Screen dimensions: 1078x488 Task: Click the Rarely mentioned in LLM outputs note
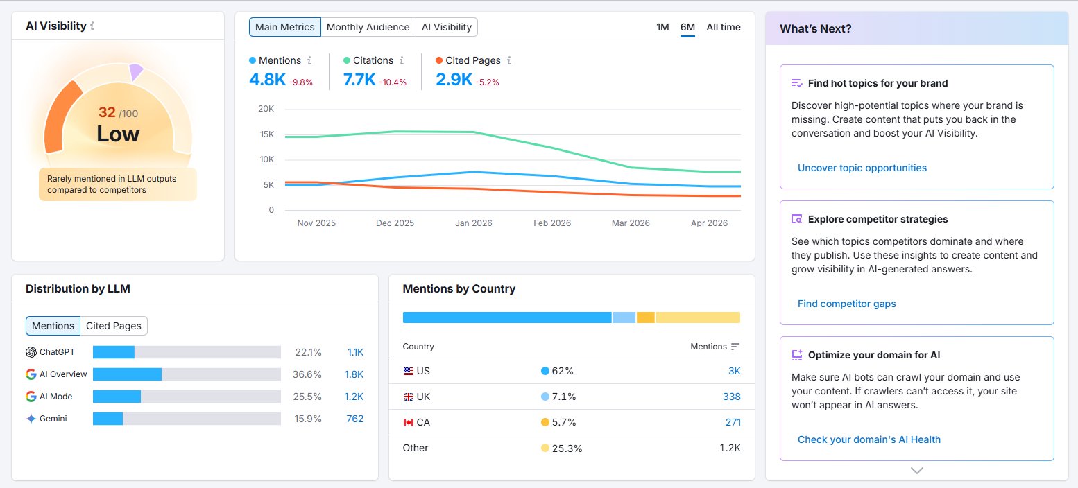point(118,184)
